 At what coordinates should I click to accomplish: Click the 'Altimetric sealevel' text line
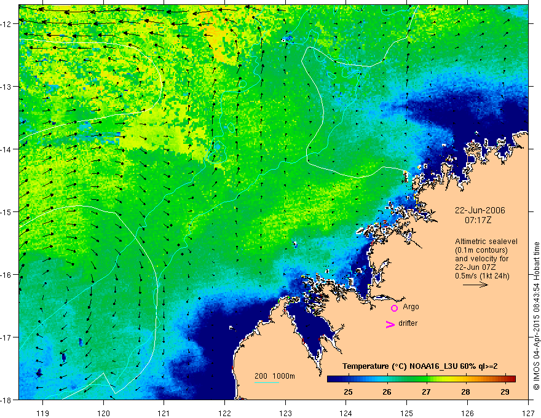point(486,242)
